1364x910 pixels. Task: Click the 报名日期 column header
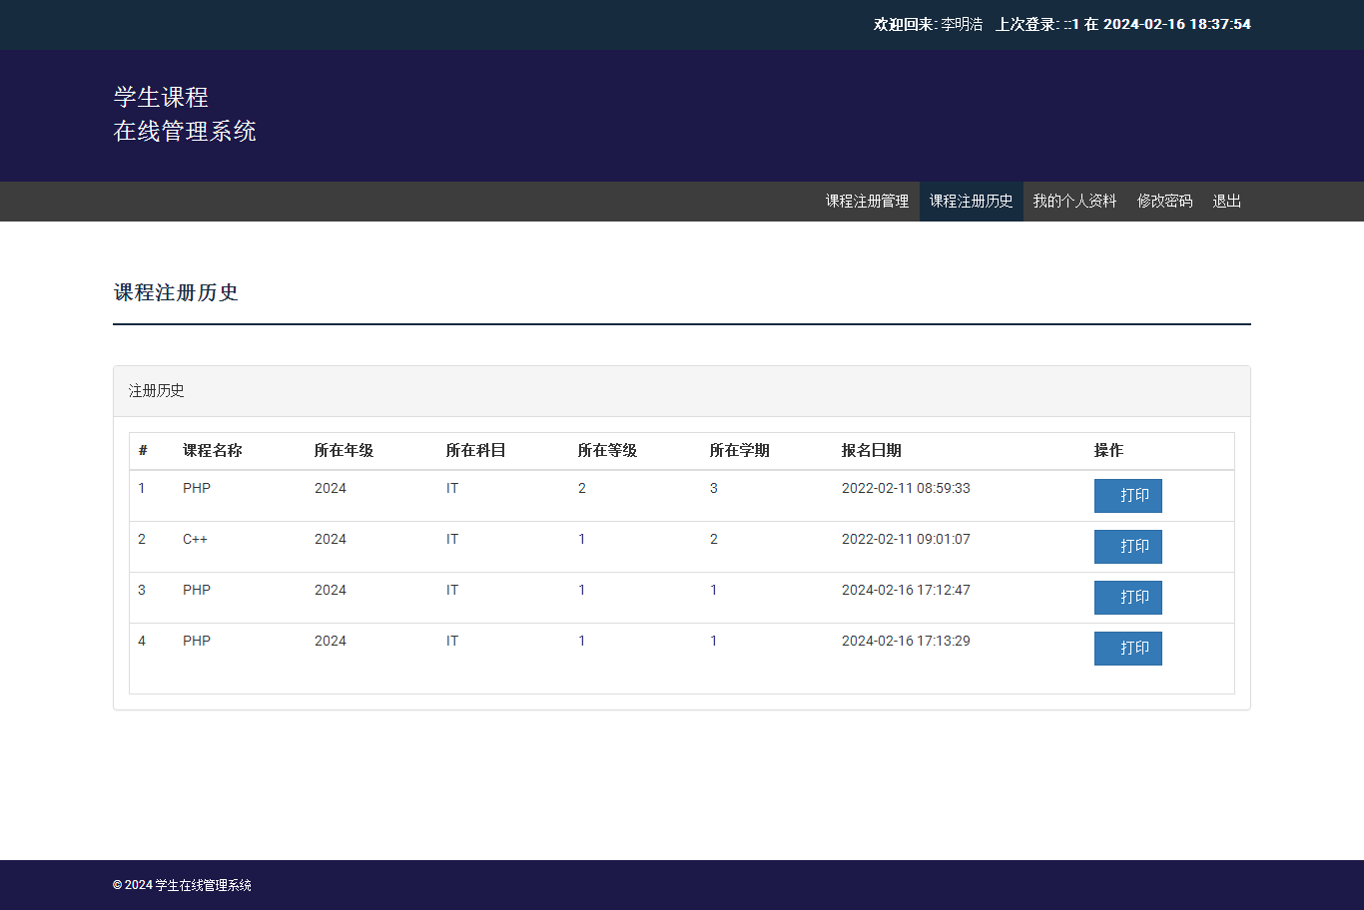[871, 451]
